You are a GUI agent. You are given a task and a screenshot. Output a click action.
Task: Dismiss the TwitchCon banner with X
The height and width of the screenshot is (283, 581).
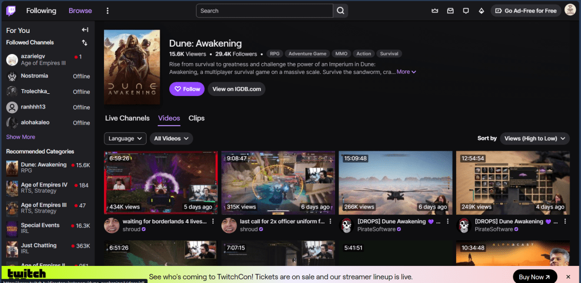coord(568,277)
